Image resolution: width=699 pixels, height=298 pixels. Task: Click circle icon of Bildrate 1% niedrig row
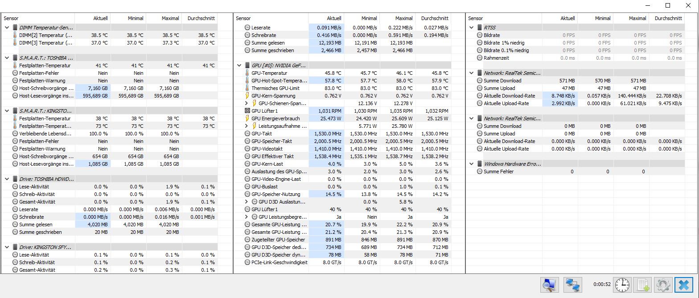(x=480, y=43)
